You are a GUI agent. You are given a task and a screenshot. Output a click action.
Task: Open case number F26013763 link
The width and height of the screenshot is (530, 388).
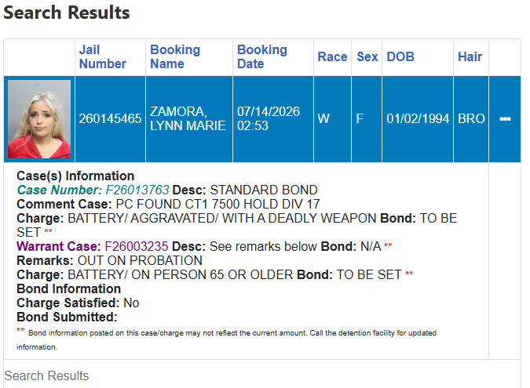point(137,190)
